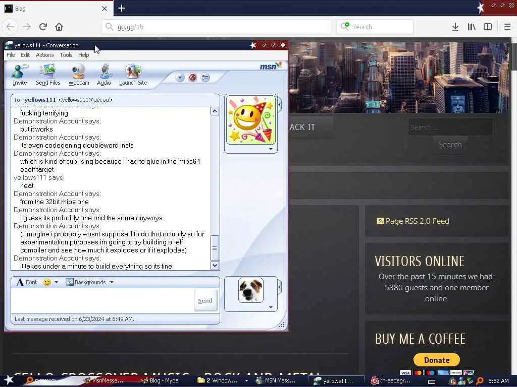517x387 pixels.
Task: Switch to threedegr... taskbar item
Action: pos(391,381)
